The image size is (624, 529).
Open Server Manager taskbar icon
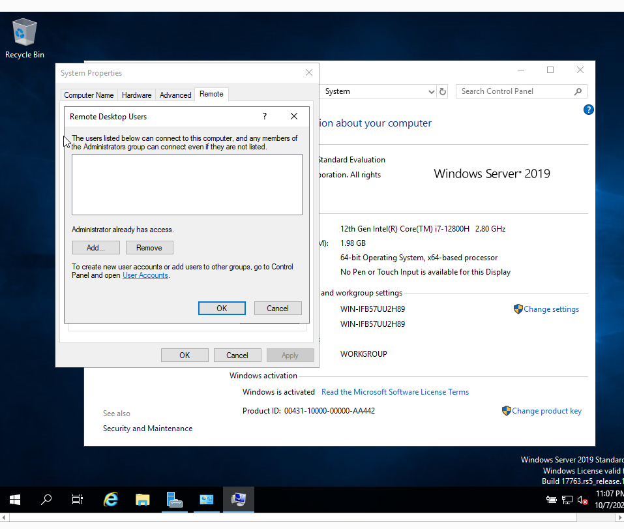coord(174,499)
